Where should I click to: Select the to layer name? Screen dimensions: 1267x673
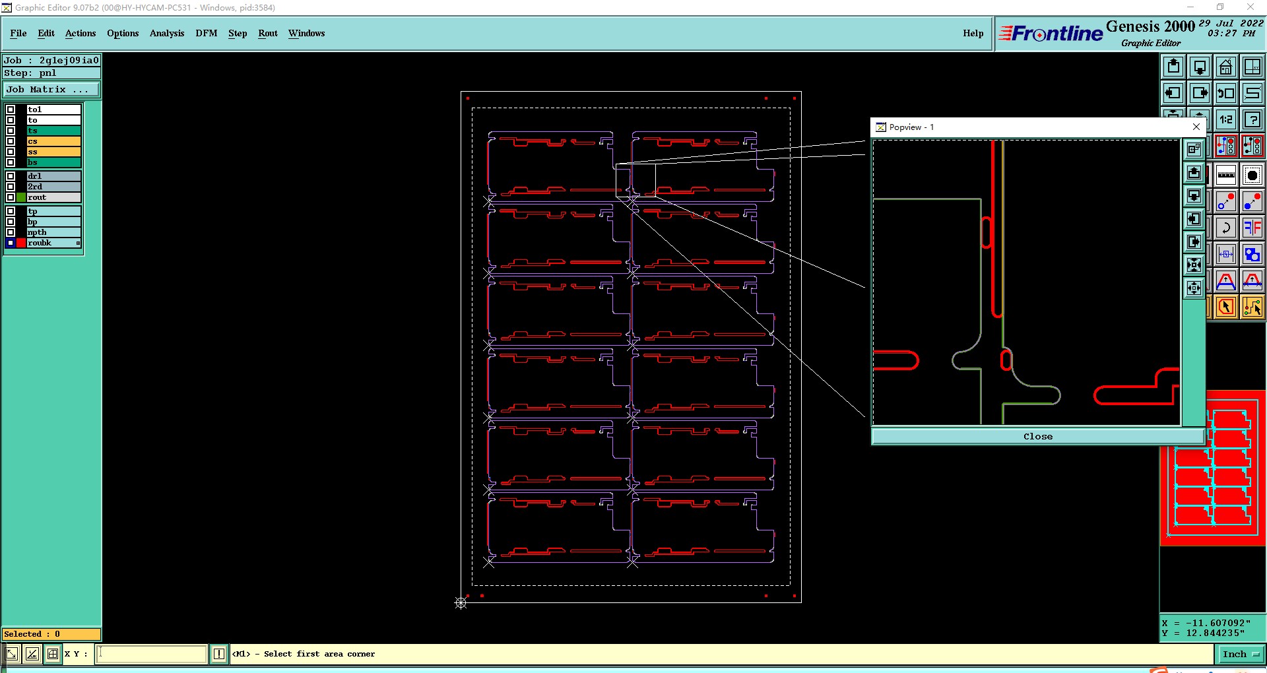click(53, 120)
